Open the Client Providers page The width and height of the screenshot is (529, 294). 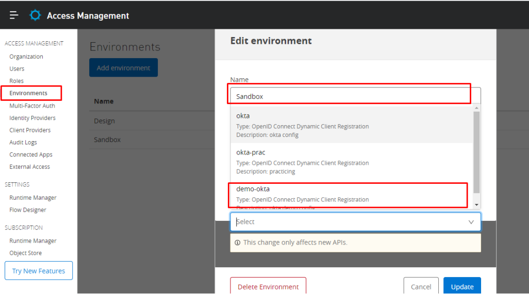click(30, 130)
